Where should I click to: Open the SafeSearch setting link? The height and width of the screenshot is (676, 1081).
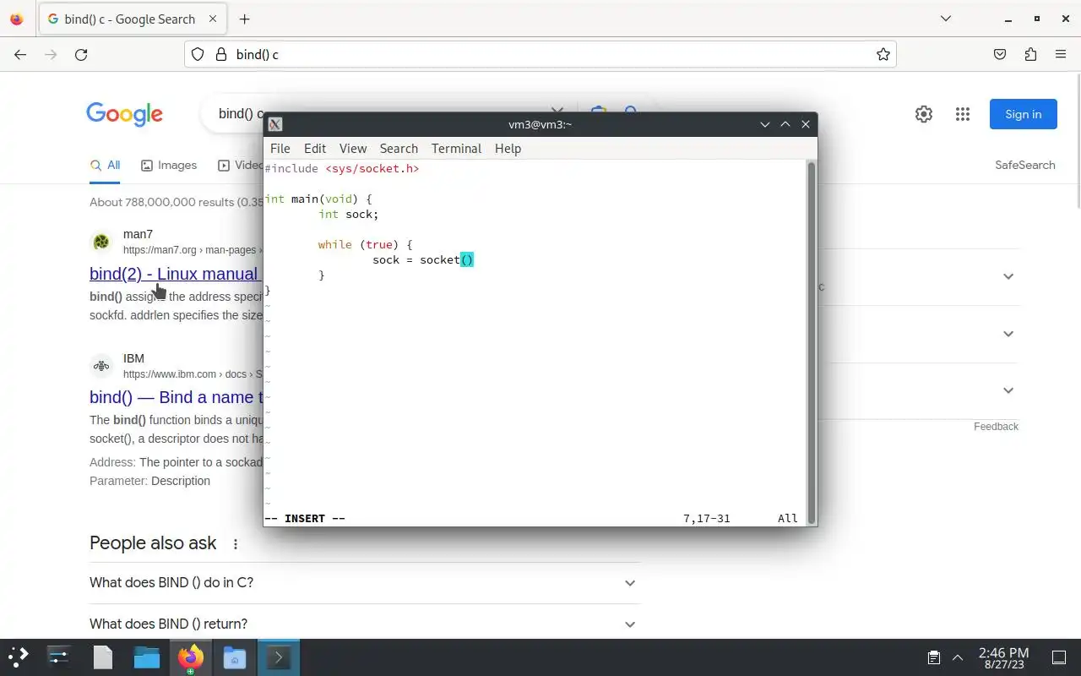[1024, 165]
